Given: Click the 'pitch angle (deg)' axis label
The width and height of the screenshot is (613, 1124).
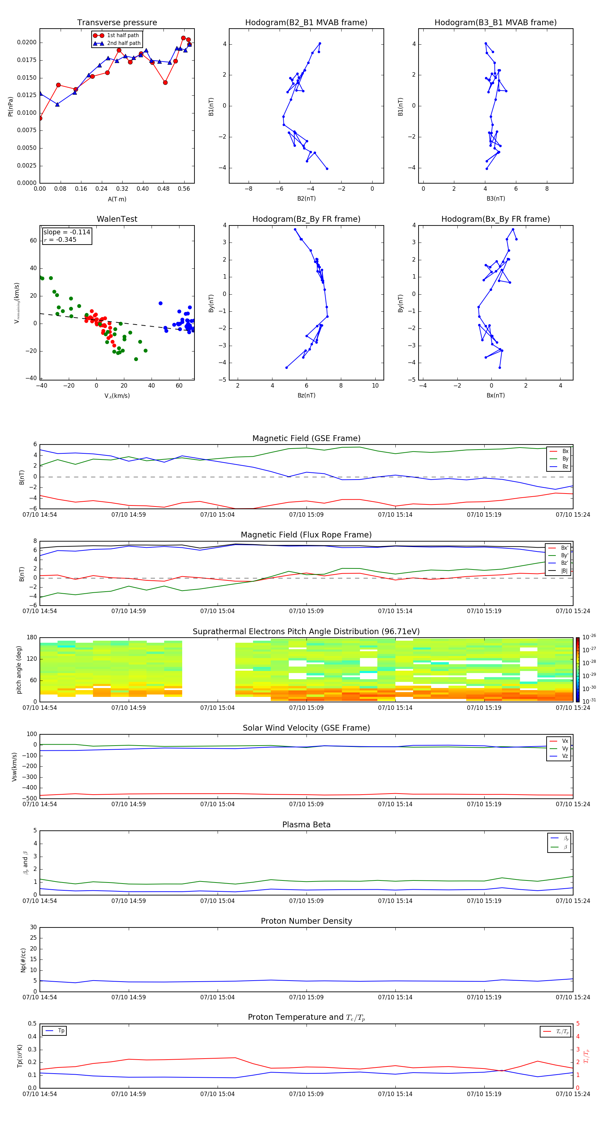Looking at the screenshot, I should 19,670.
